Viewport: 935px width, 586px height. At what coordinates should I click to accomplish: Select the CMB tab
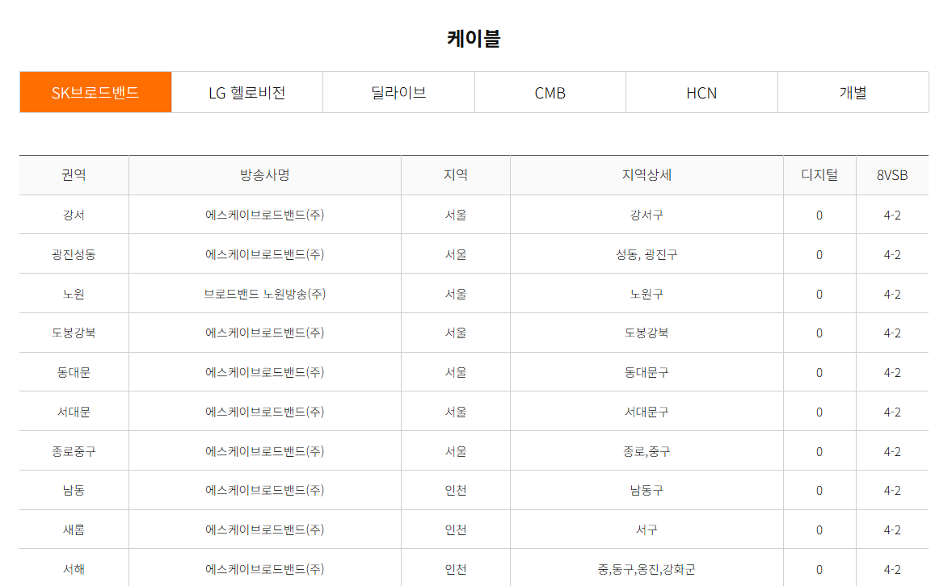point(550,92)
